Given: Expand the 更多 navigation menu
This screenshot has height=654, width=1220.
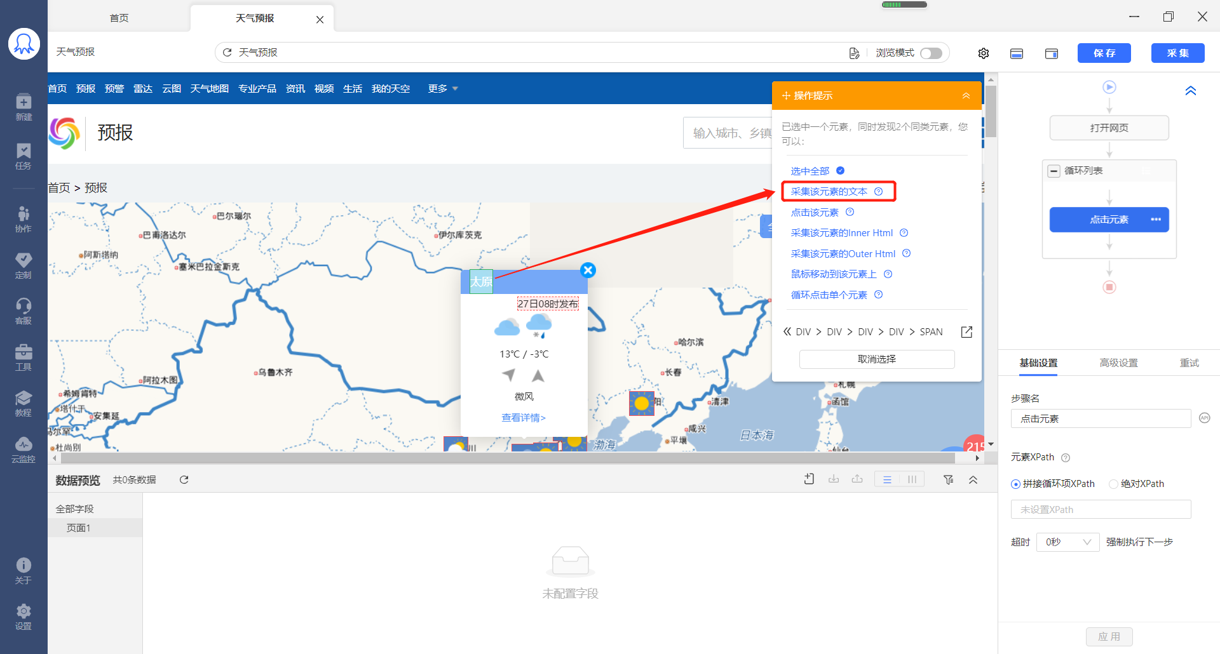Looking at the screenshot, I should pos(443,89).
